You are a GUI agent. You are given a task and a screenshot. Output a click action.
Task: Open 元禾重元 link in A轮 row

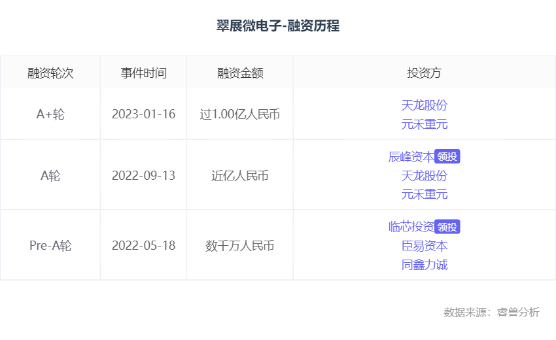pos(424,194)
